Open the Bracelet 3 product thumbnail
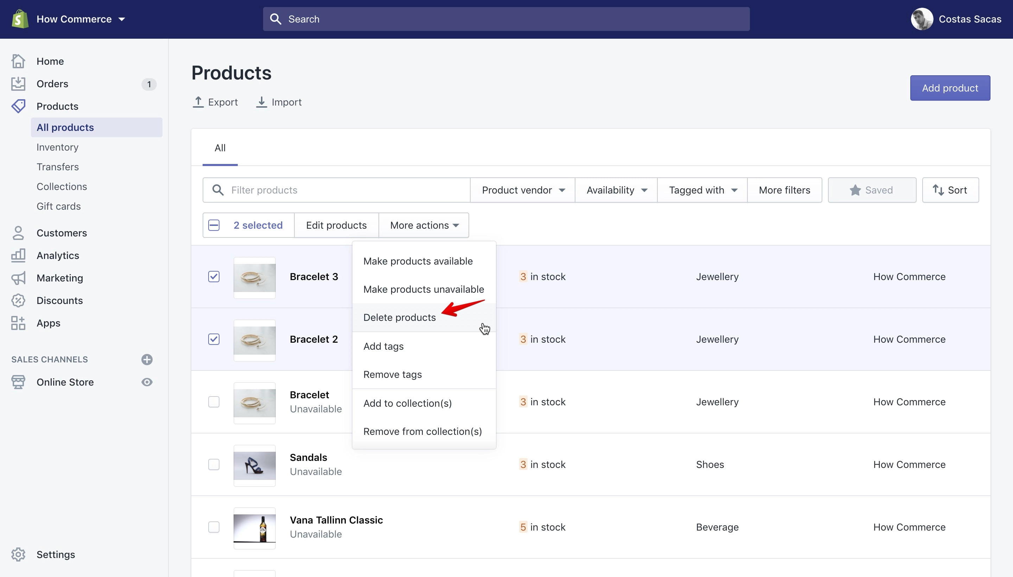Screen dimensions: 1013x577 pos(254,278)
